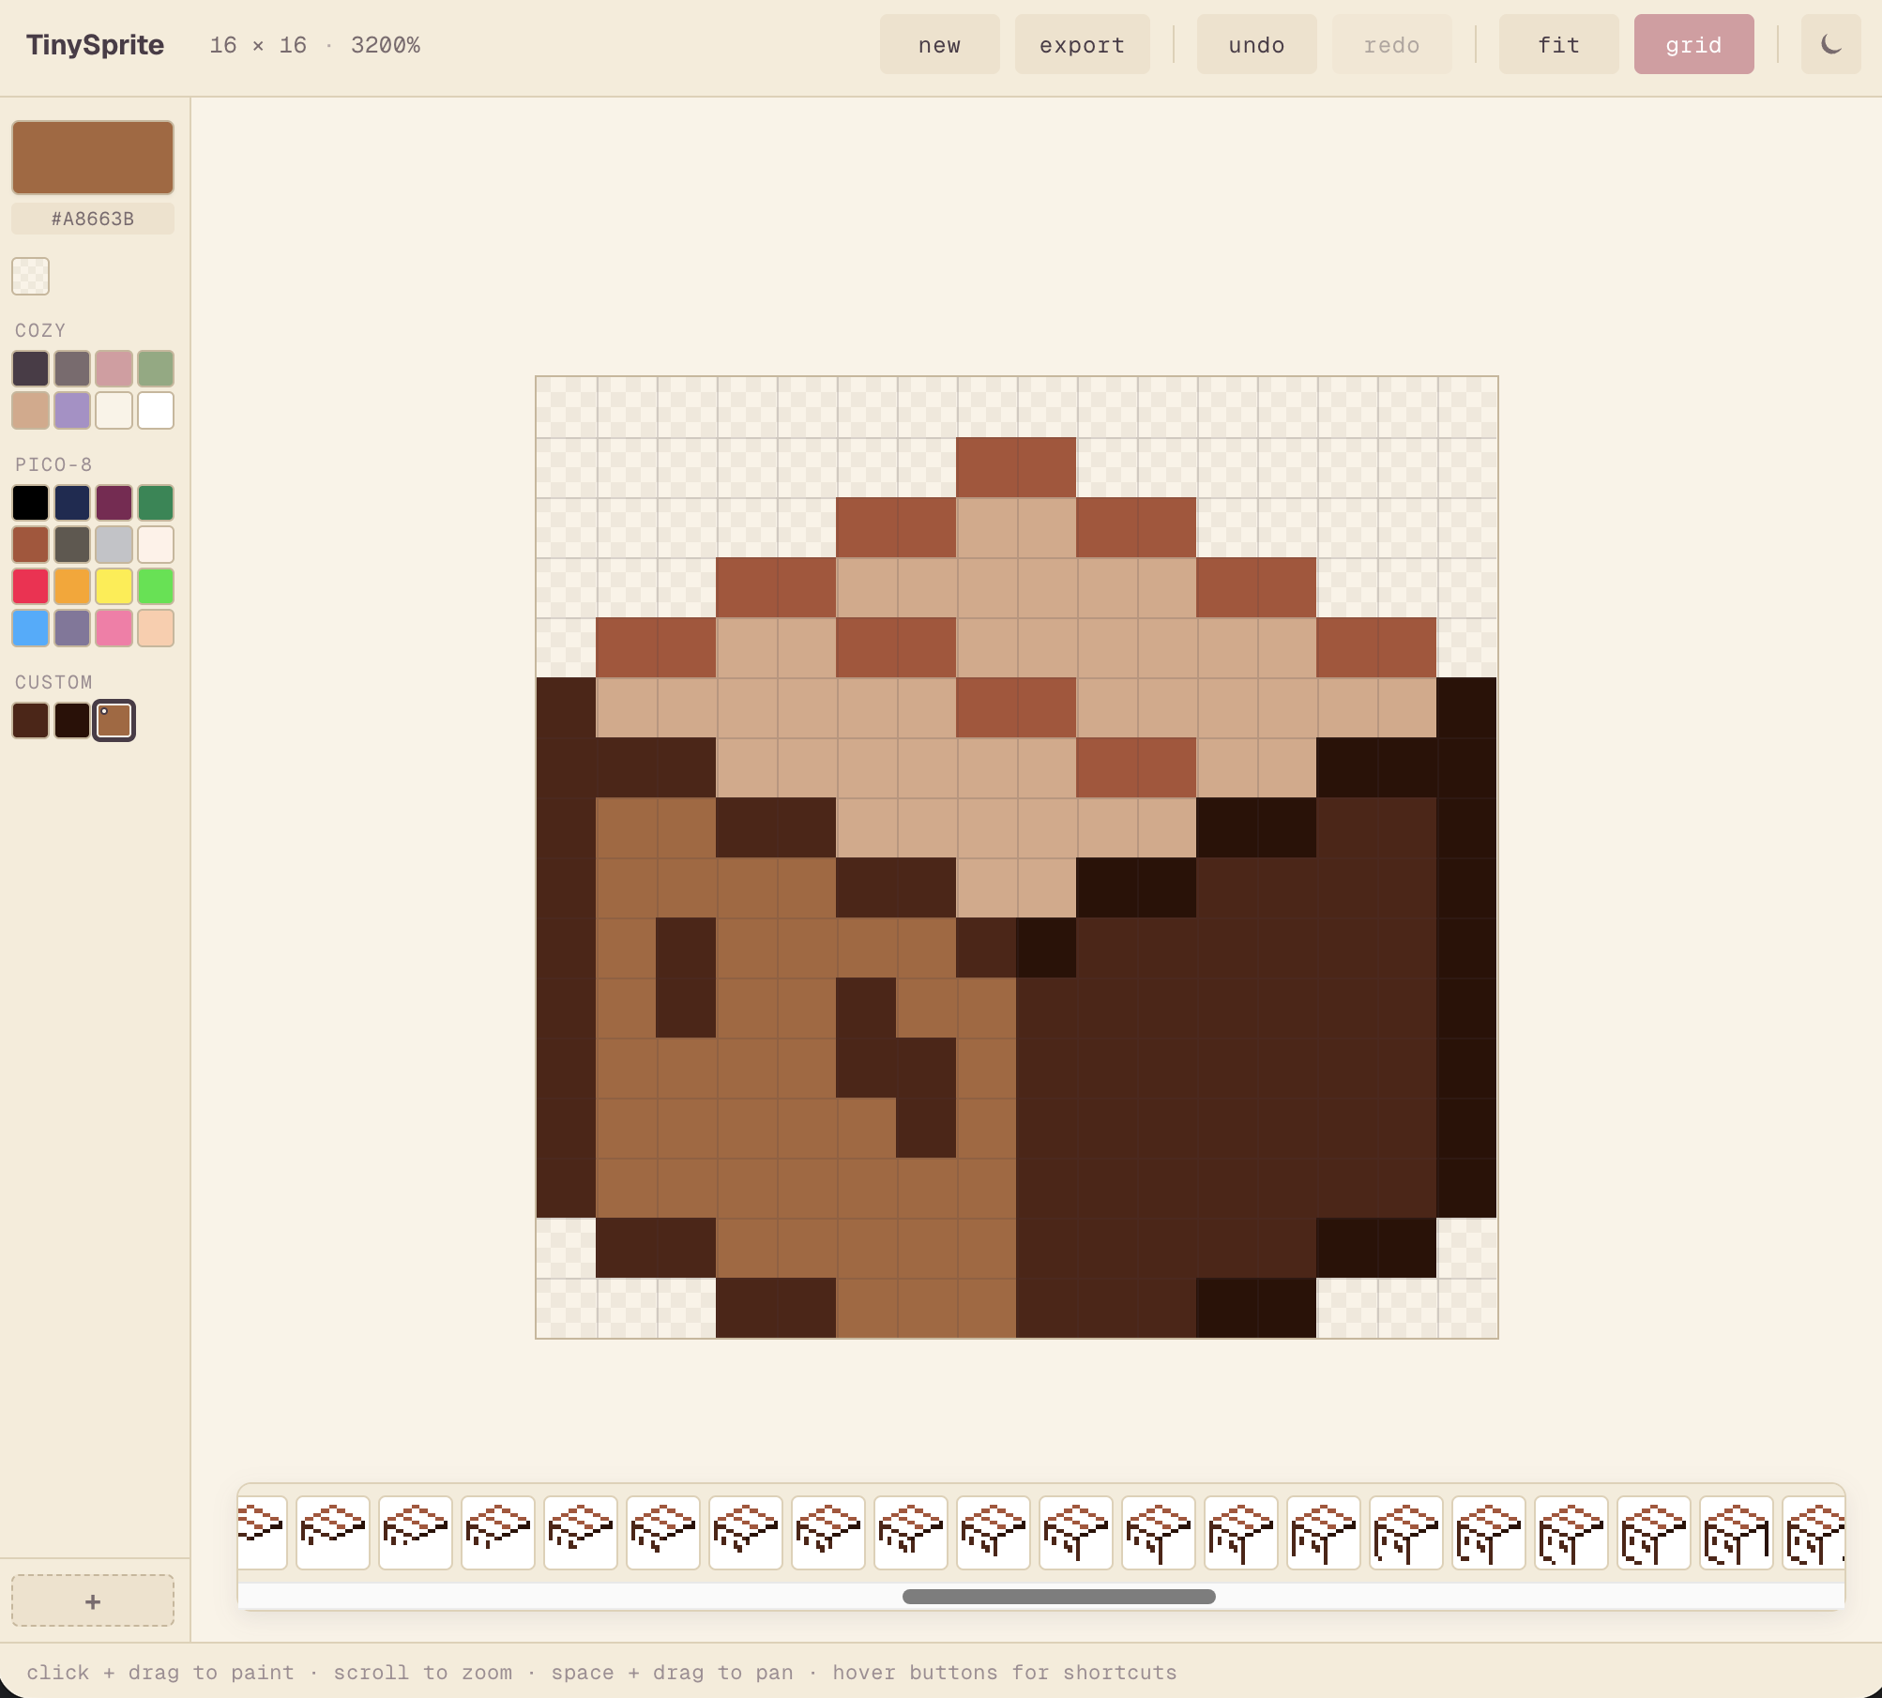This screenshot has height=1698, width=1882.
Task: Pick the dark purple-gray COZY swatch
Action: tap(30, 369)
